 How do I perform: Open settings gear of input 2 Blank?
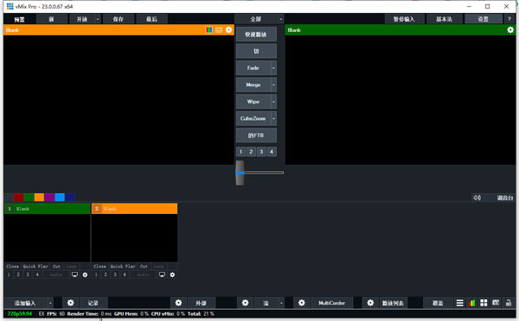tap(172, 274)
